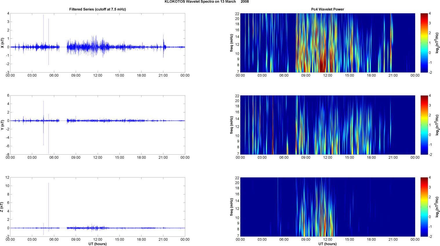Click the '10' tick on the Z (nT) axis
The width and height of the screenshot is (440, 246).
8,186
